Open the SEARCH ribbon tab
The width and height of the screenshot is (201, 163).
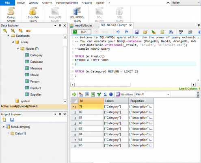(x=87, y=3)
